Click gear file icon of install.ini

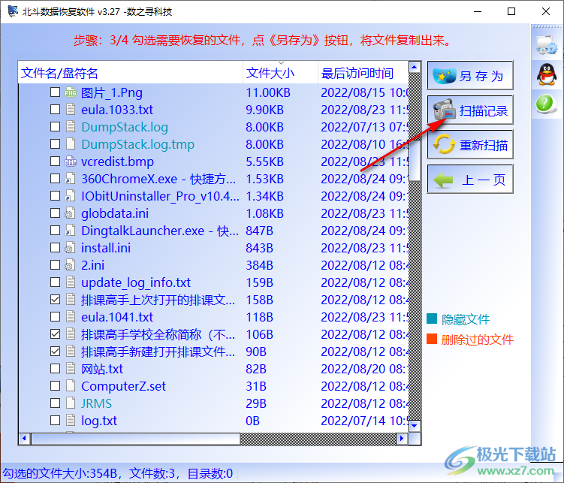click(70, 248)
